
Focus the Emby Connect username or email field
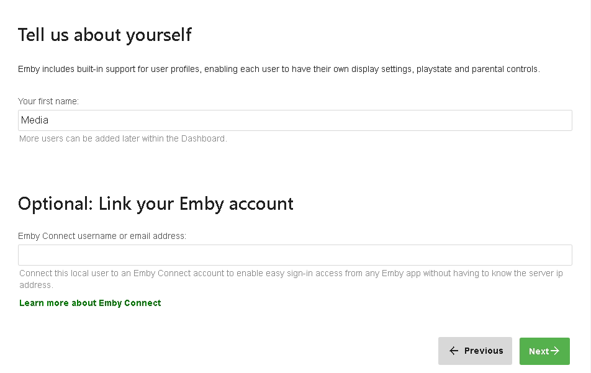295,255
